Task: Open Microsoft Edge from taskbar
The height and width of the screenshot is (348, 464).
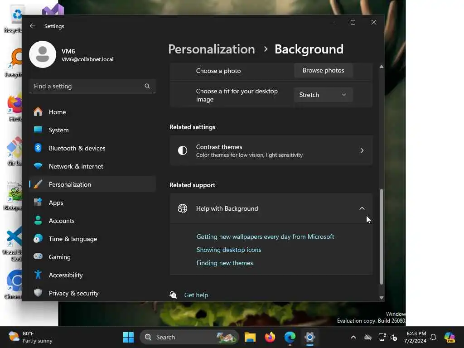Action: [290, 337]
